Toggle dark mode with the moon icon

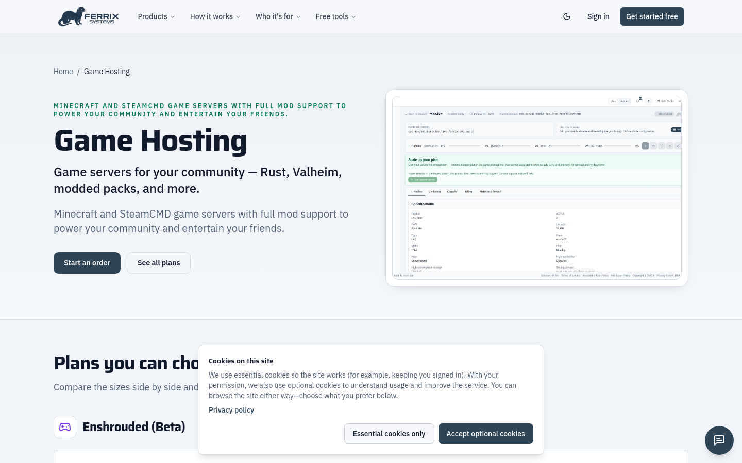point(567,16)
